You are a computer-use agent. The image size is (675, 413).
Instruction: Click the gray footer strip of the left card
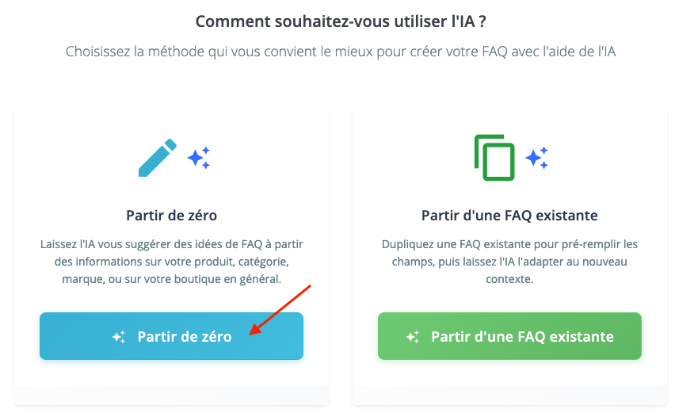click(x=171, y=394)
